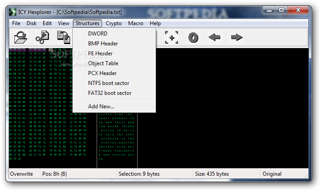Open the Crypto menu
The image size is (321, 191).
pos(114,23)
